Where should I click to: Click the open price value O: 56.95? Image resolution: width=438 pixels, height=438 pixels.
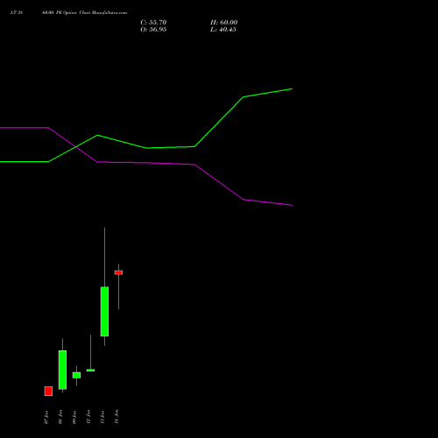coord(153,30)
